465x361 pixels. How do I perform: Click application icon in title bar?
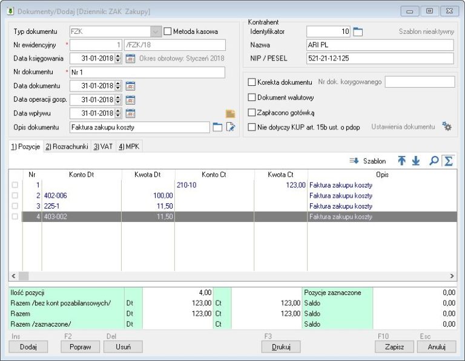click(10, 11)
